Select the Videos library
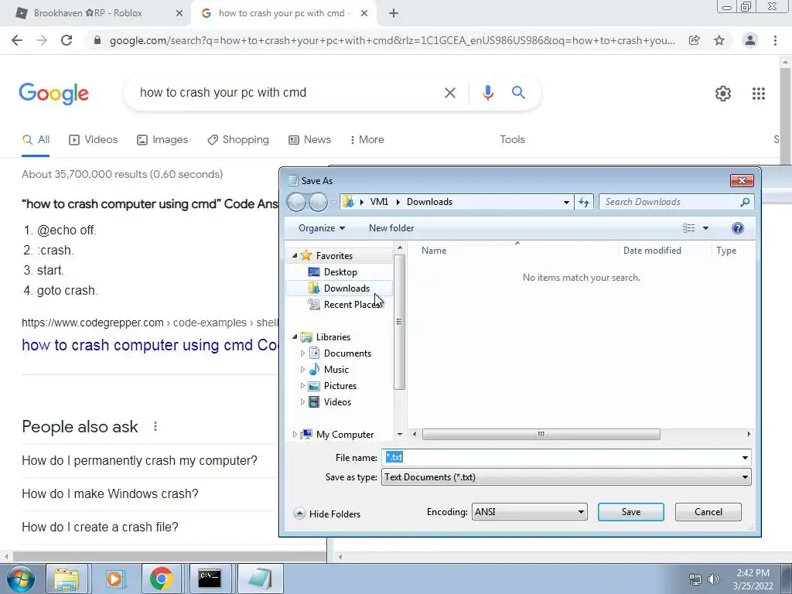Screen dimensions: 792x594 coord(337,402)
